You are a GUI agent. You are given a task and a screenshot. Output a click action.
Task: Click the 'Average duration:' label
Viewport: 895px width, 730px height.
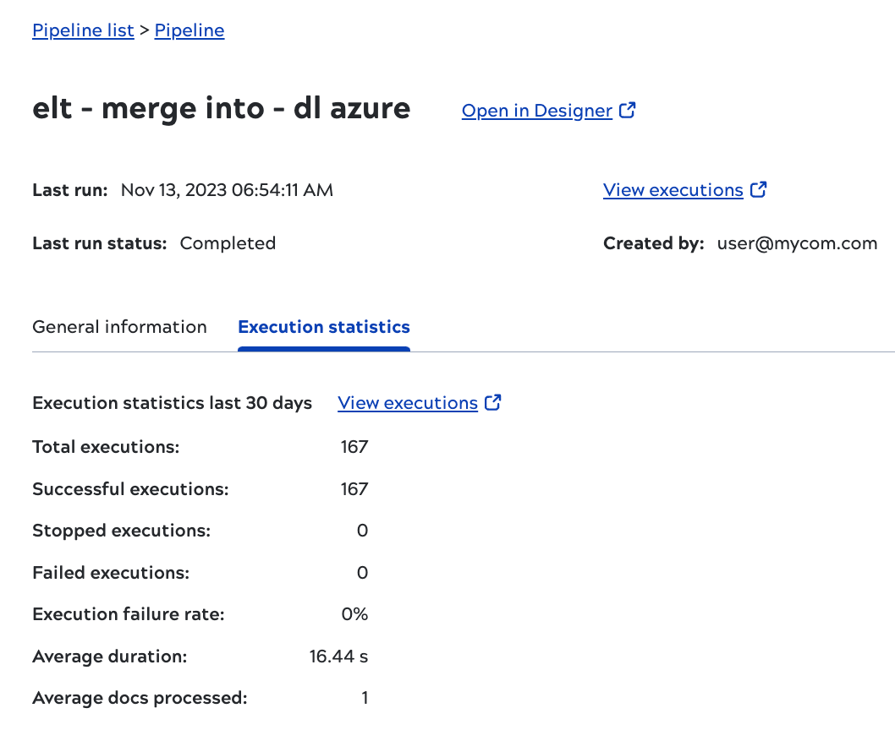click(110, 656)
